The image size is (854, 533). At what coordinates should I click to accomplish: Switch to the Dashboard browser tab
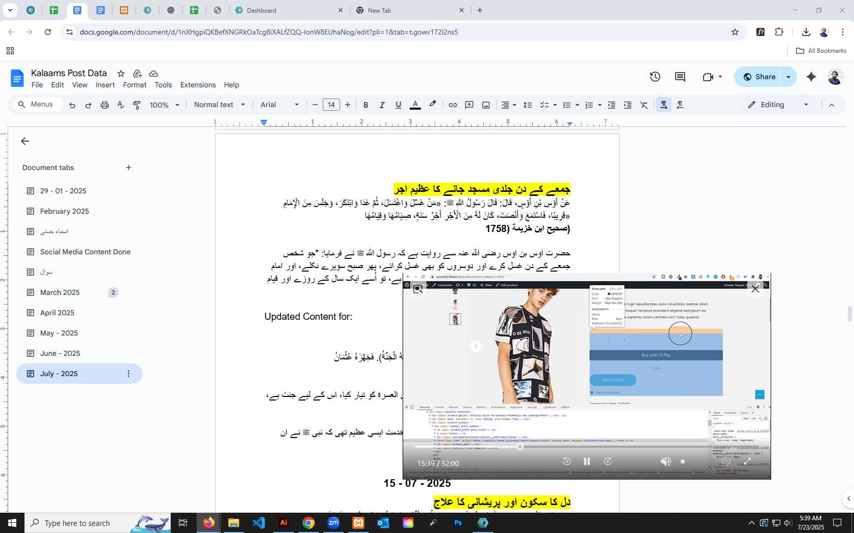[x=288, y=10]
